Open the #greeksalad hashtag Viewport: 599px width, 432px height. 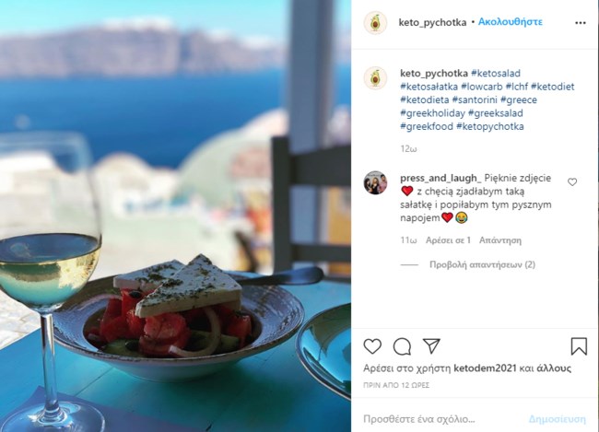(495, 113)
